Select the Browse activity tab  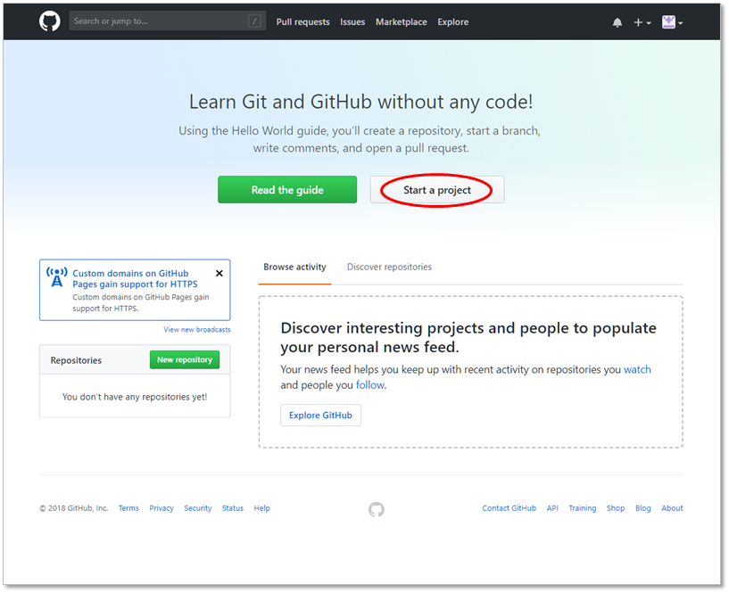294,267
